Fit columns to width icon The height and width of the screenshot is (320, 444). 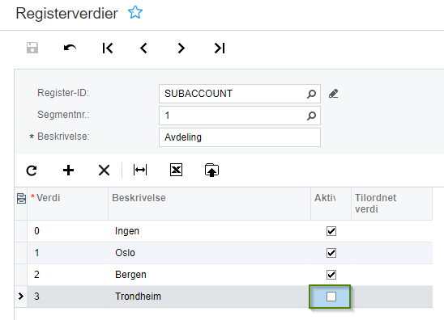click(x=140, y=170)
